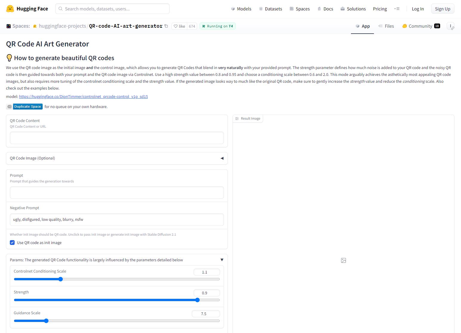
Task: Switch to the Community tab
Action: [x=421, y=26]
